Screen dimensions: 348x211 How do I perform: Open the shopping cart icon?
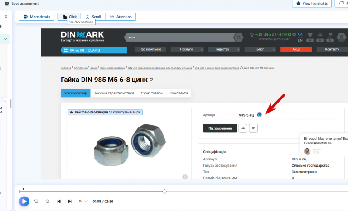(x=330, y=35)
